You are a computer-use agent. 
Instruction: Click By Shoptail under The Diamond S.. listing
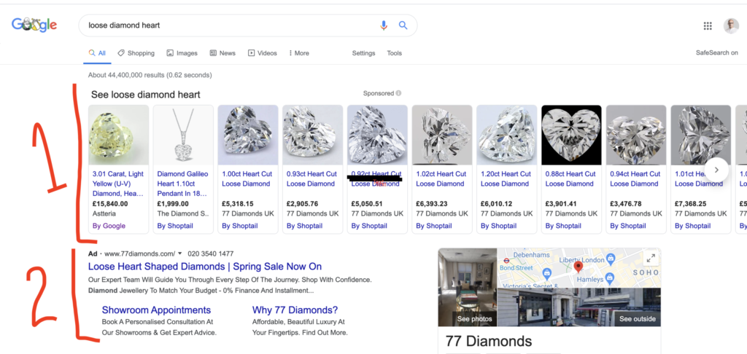click(175, 226)
